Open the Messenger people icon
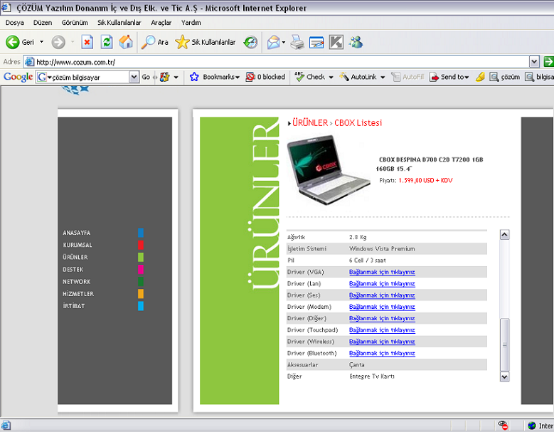Screen dimensions: 554x432 pyautogui.click(x=356, y=42)
